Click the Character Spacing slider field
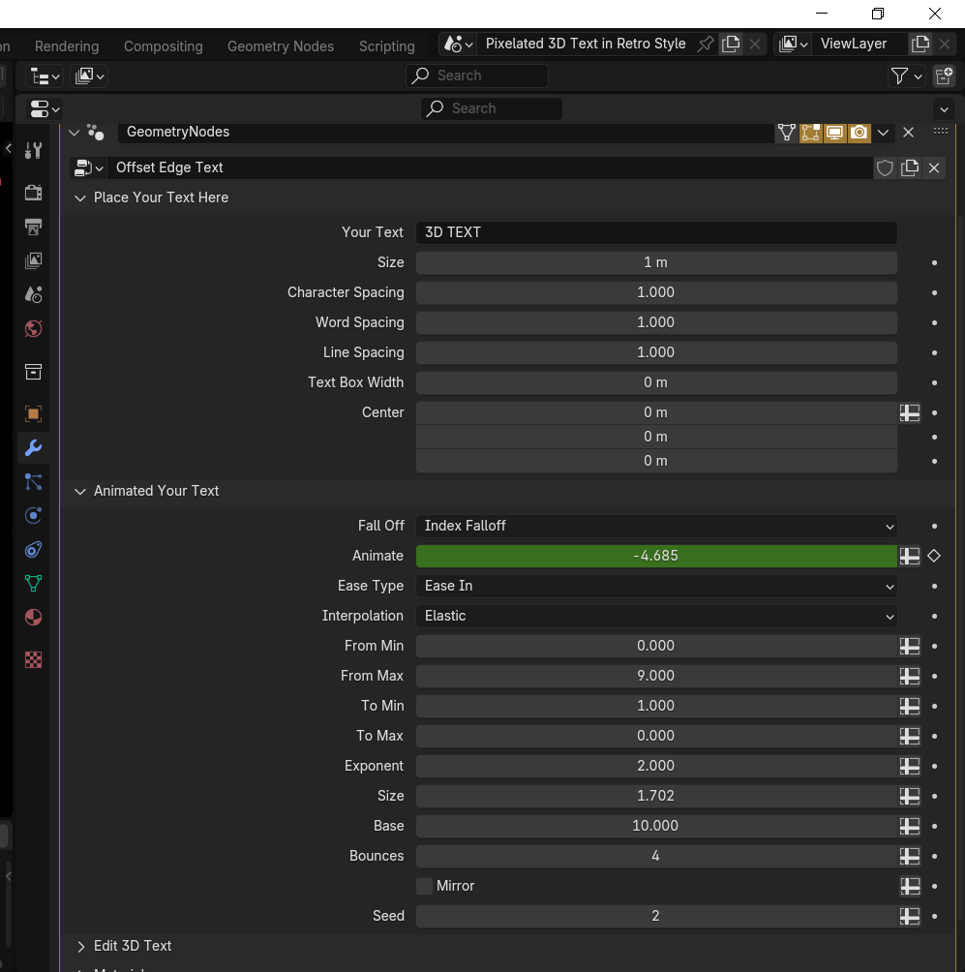The image size is (965, 972). [x=656, y=292]
